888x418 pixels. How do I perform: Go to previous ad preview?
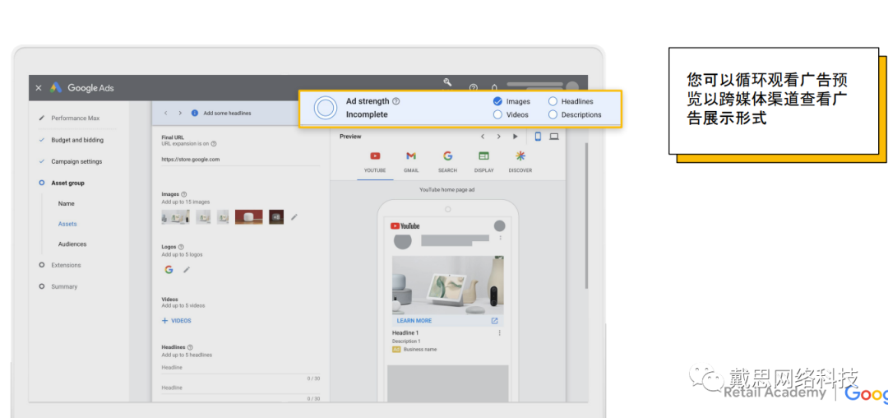(483, 137)
